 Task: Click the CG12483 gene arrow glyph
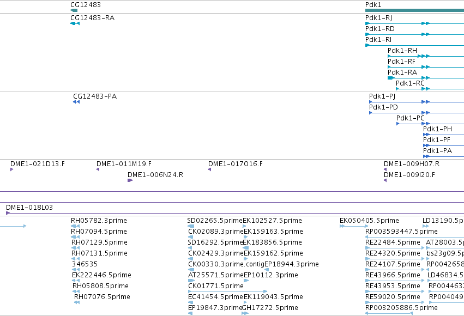(74, 10)
